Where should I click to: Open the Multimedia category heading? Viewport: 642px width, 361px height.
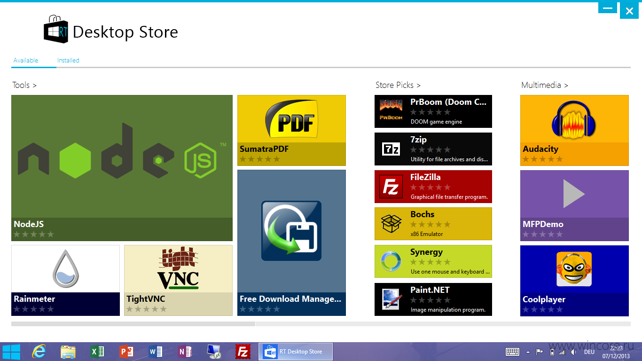point(545,85)
